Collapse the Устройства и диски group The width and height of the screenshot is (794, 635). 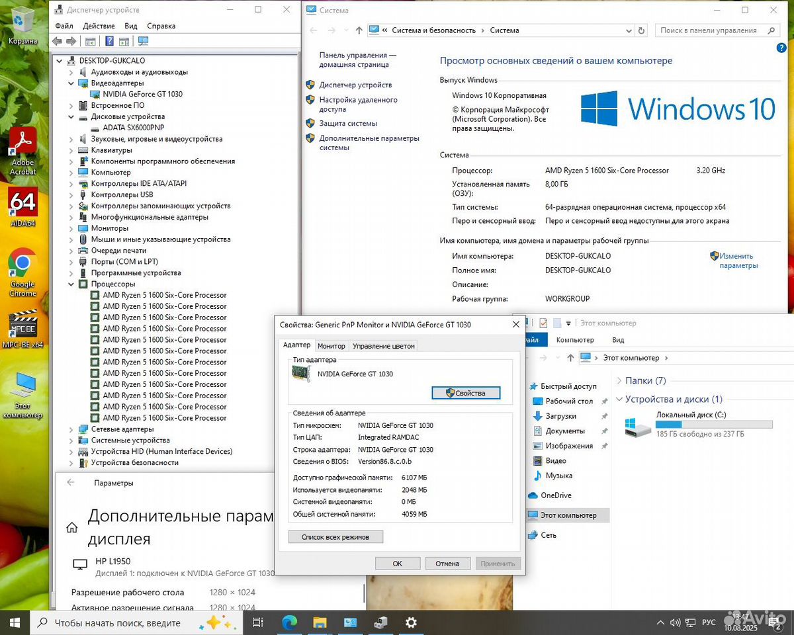[x=619, y=400]
